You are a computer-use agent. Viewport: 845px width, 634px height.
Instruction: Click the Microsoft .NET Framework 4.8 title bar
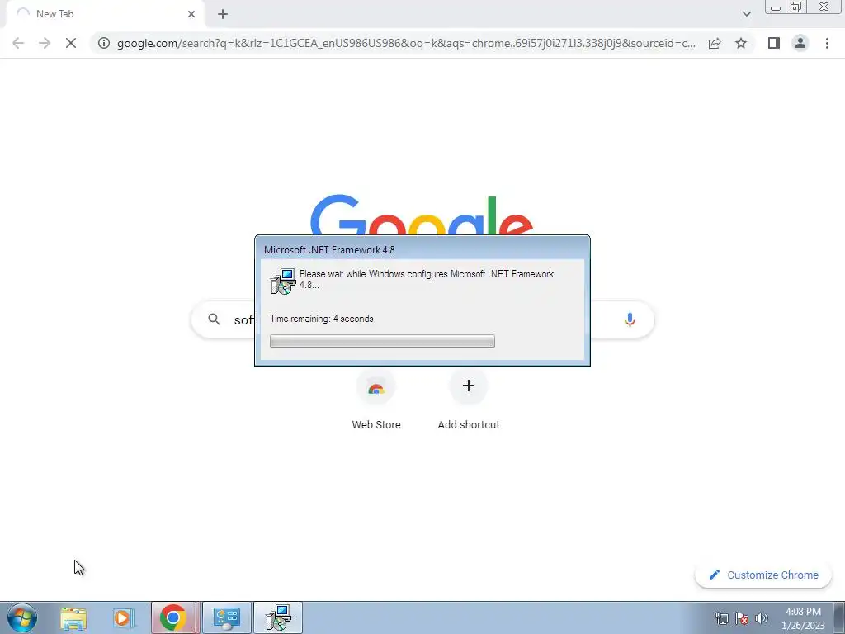[422, 249]
